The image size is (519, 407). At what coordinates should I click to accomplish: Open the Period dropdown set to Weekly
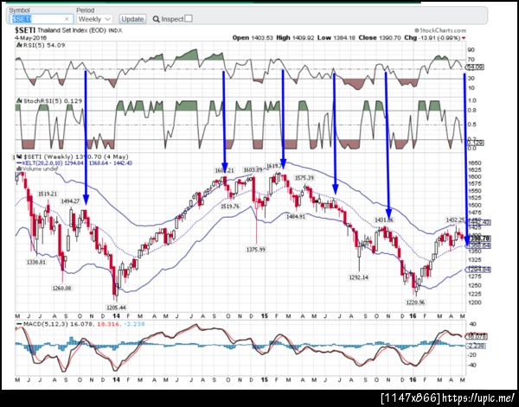pyautogui.click(x=94, y=19)
